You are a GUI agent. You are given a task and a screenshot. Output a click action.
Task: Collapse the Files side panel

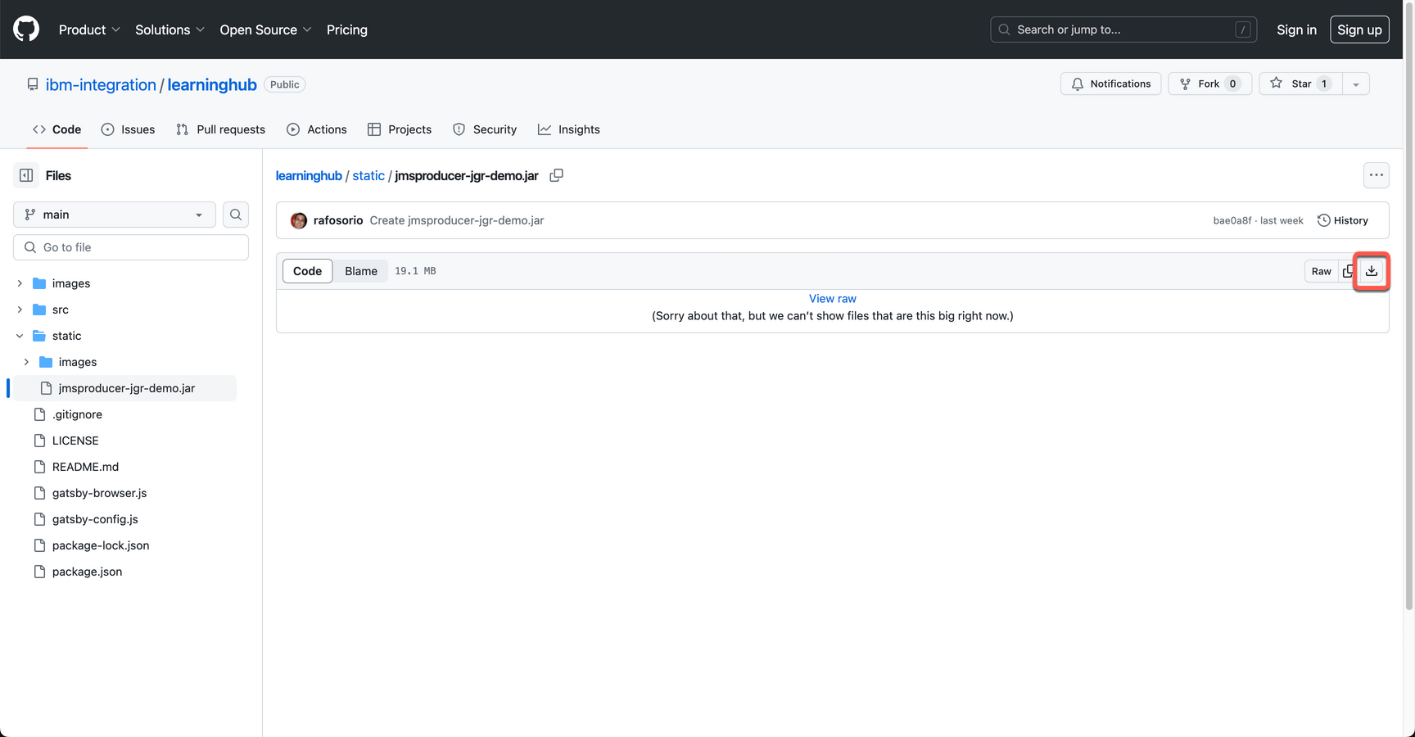(x=27, y=175)
